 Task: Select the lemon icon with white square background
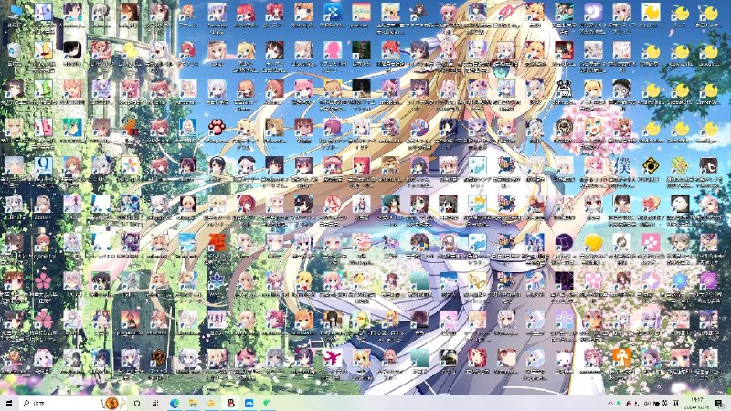tap(651, 13)
